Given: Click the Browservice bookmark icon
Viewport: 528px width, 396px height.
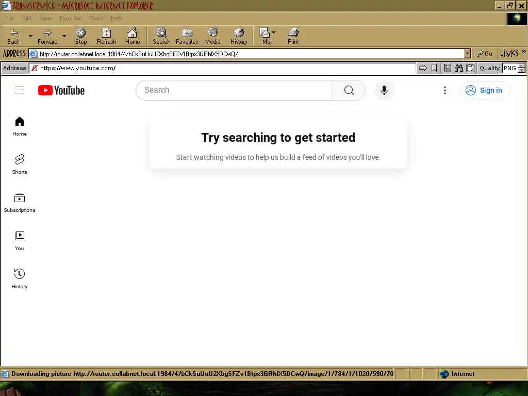Looking at the screenshot, I should (434, 68).
